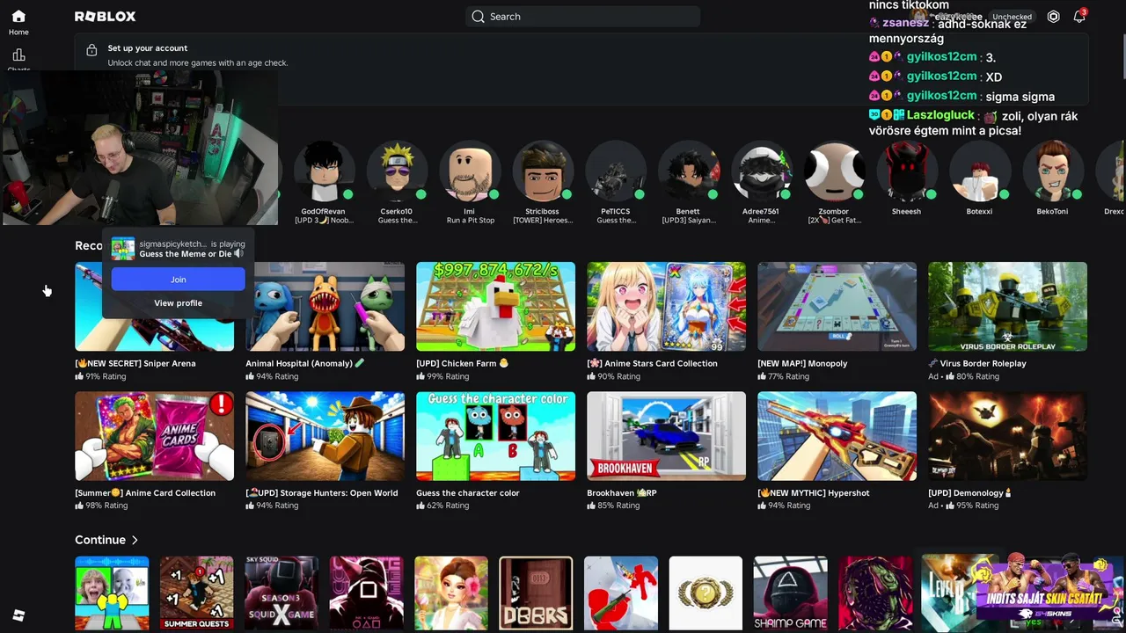Open Benett's friend avatar
The height and width of the screenshot is (633, 1126).
click(688, 171)
